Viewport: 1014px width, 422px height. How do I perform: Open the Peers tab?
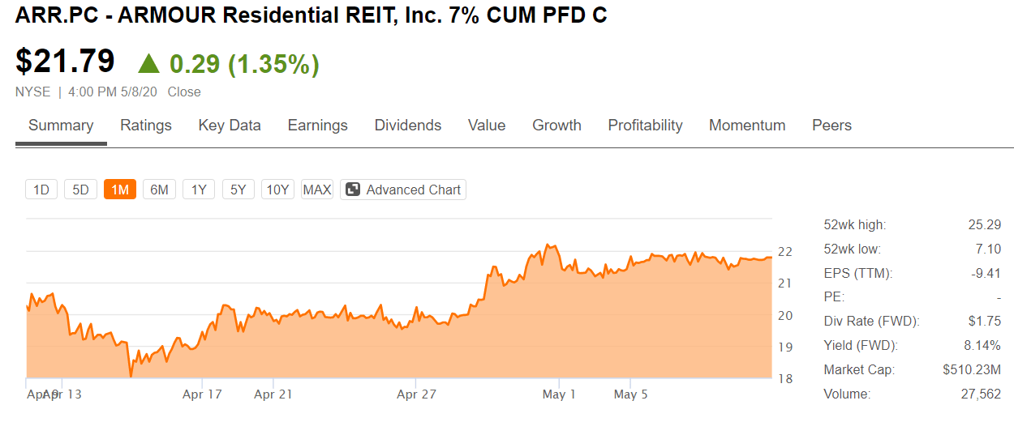(x=831, y=126)
